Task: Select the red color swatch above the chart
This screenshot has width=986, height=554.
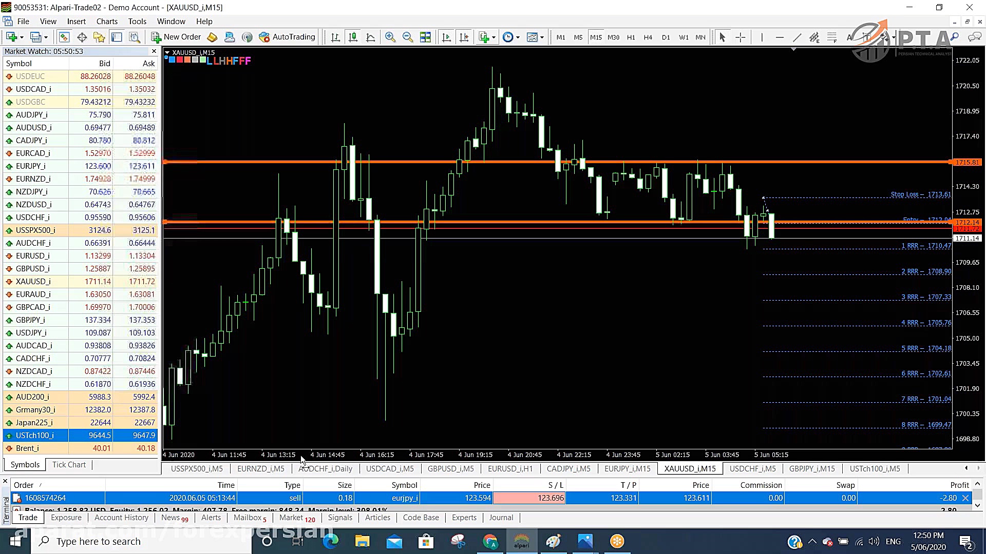Action: (180, 60)
